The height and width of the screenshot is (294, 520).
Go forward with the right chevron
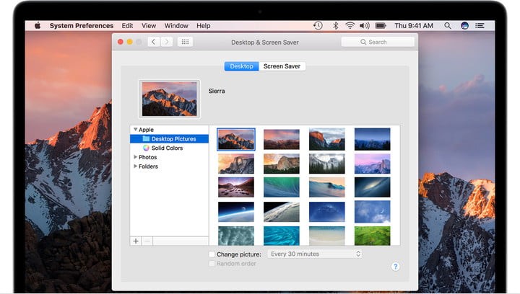[167, 42]
